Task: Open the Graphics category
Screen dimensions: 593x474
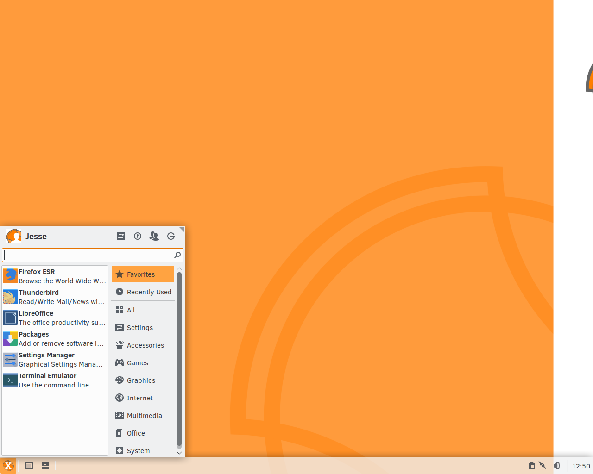Action: point(143,380)
